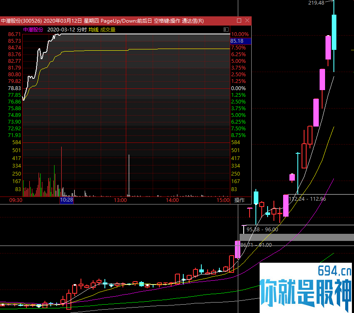Click the 86.71 - 91.00 gap label
The height and width of the screenshot is (313, 354).
pyautogui.click(x=256, y=245)
